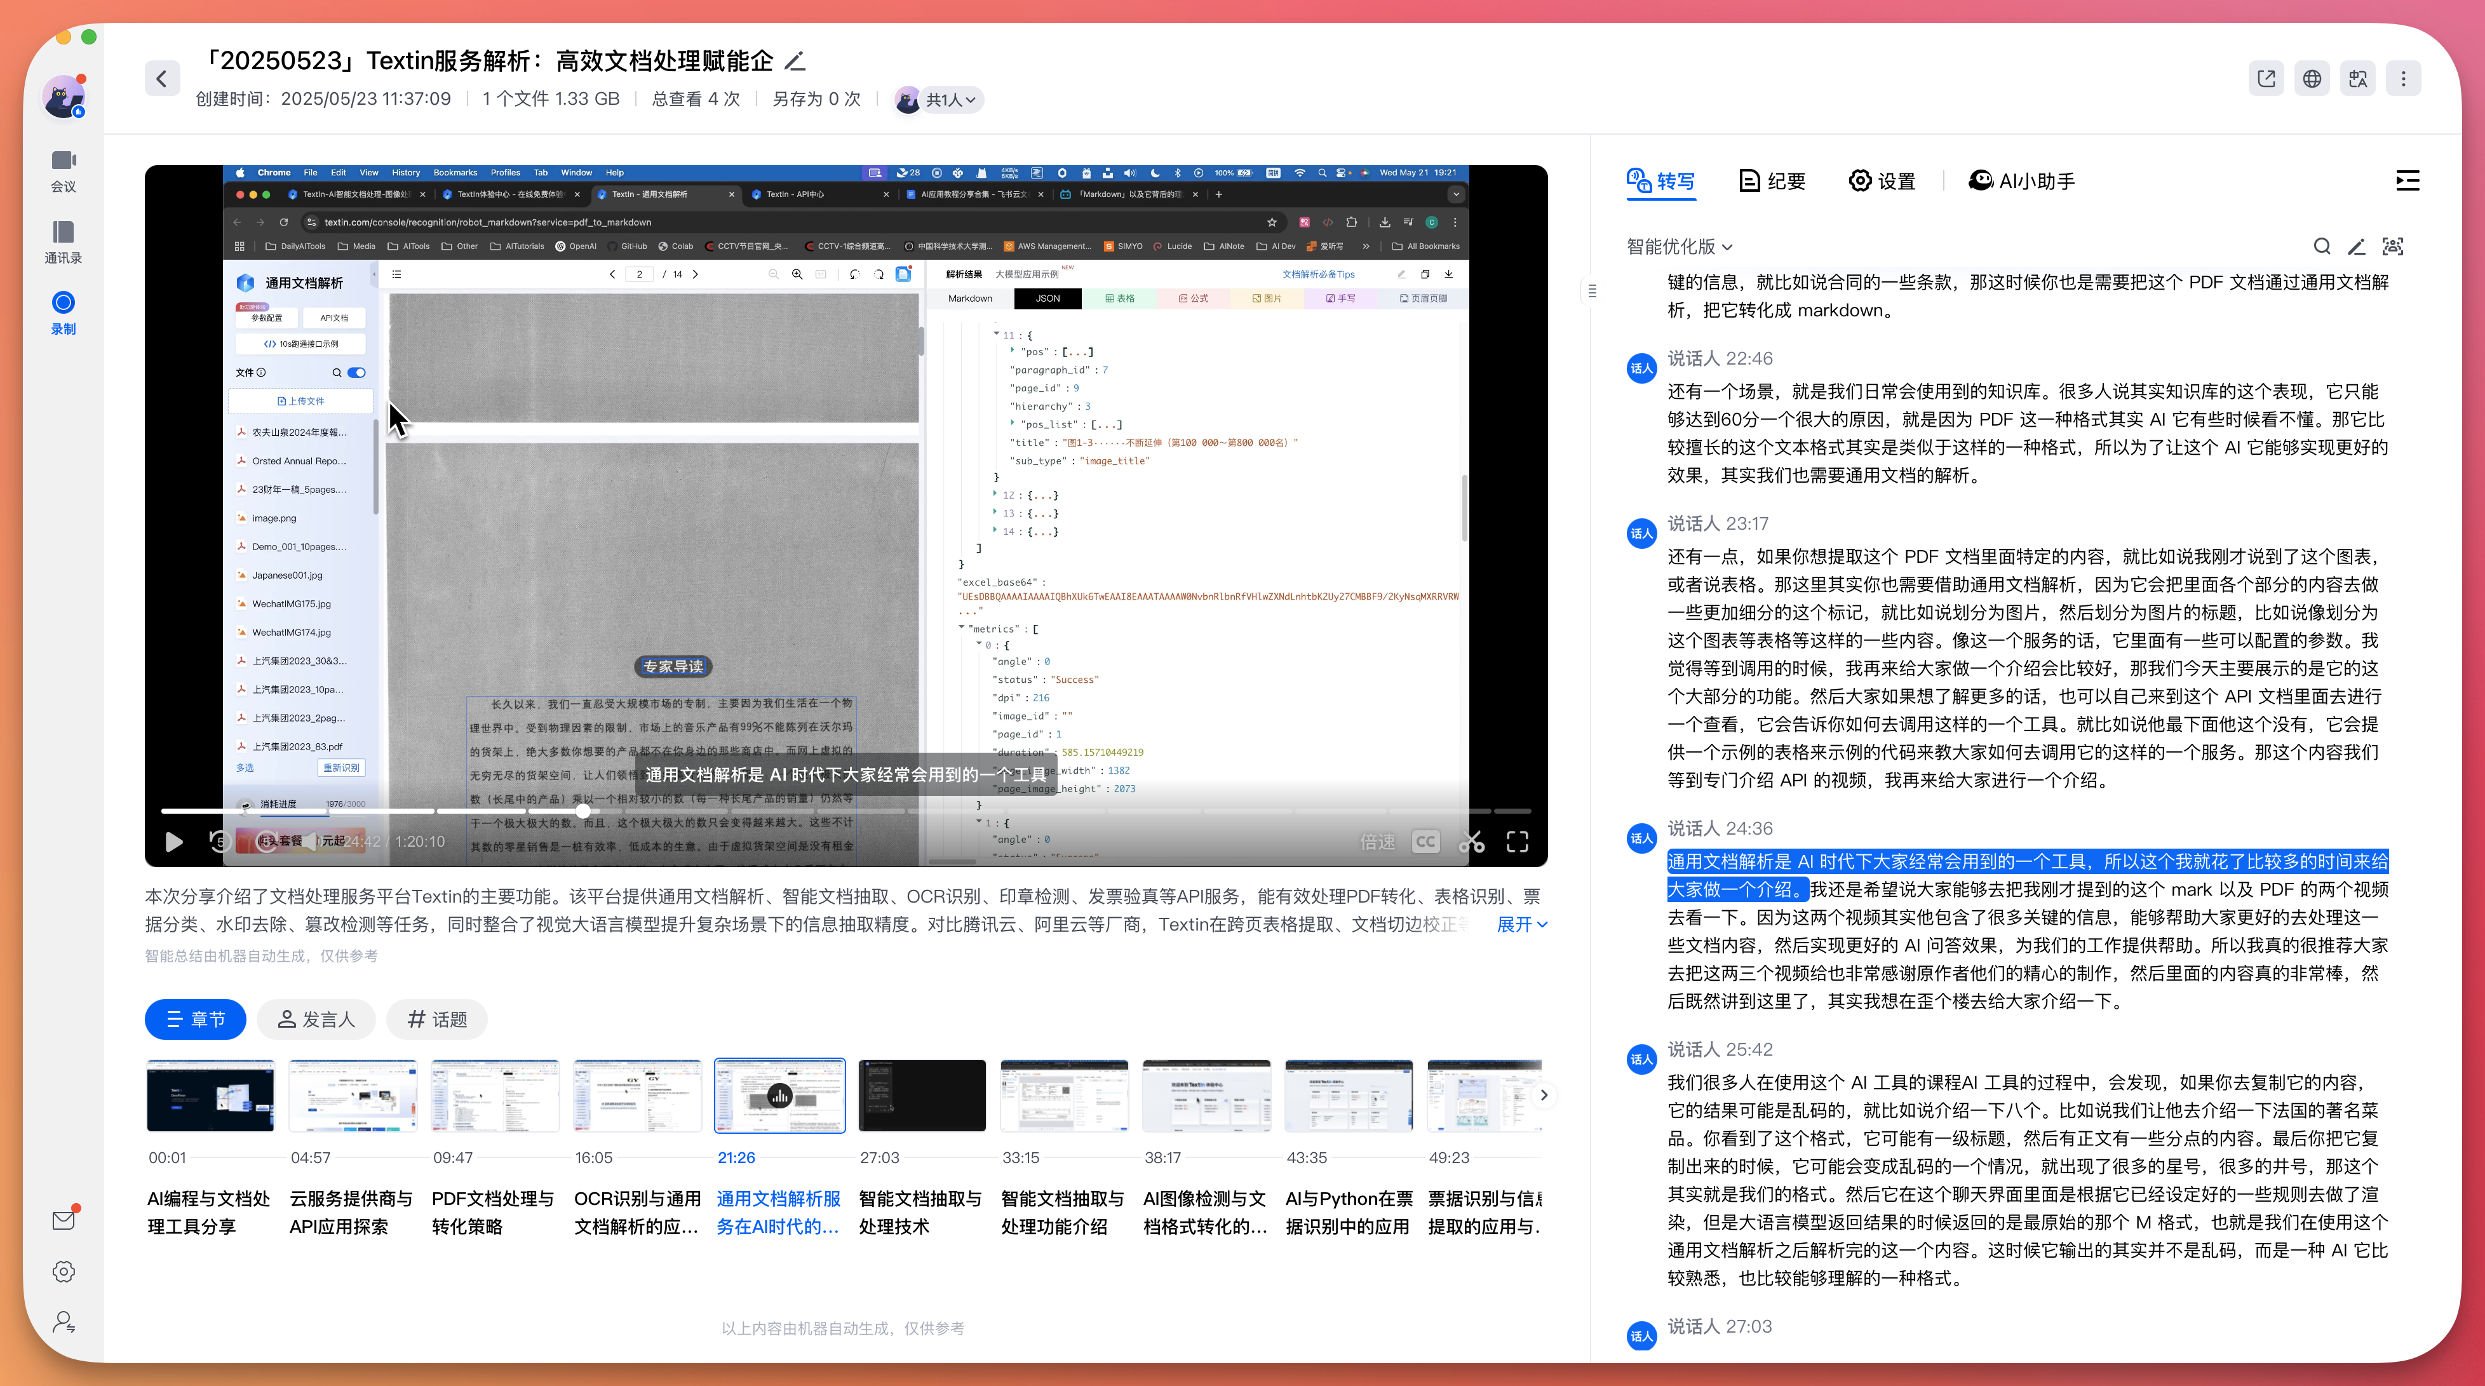
Task: Seek by clicking the video progress bar handle
Action: [584, 811]
